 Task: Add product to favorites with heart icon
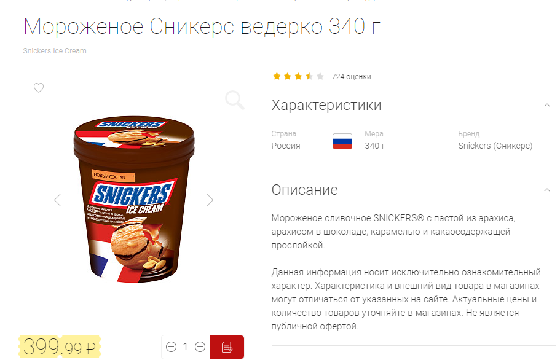pyautogui.click(x=39, y=87)
